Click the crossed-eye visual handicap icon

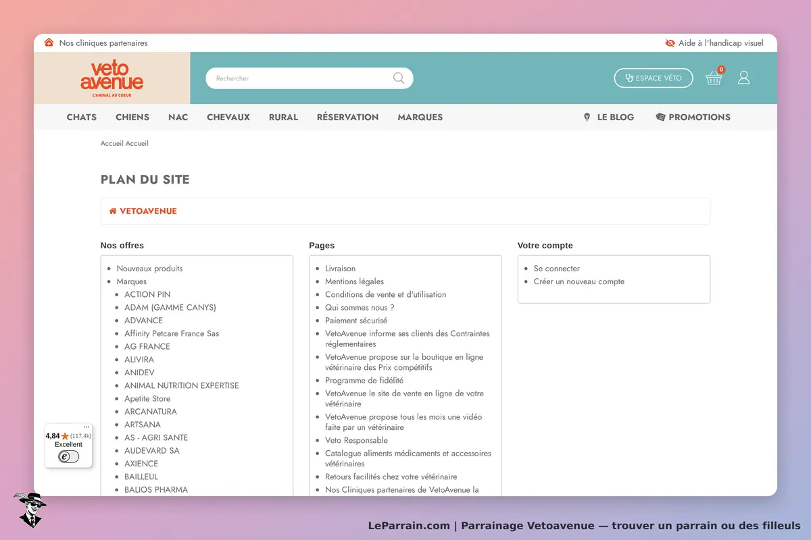(670, 43)
